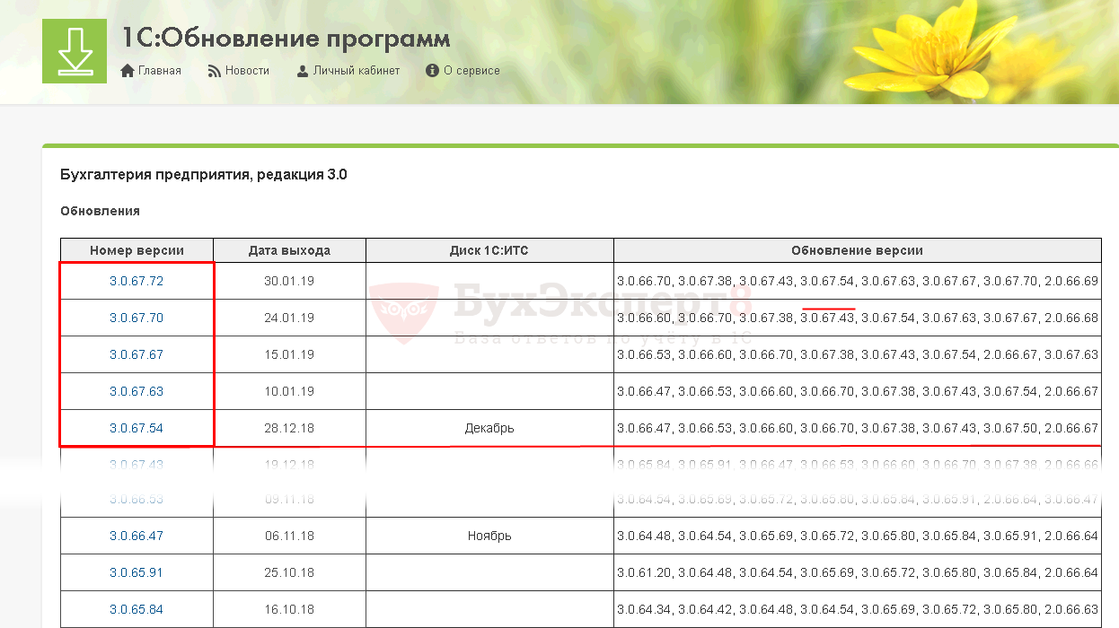Click the Номер версии column header
The image size is (1119, 628).
coord(137,250)
